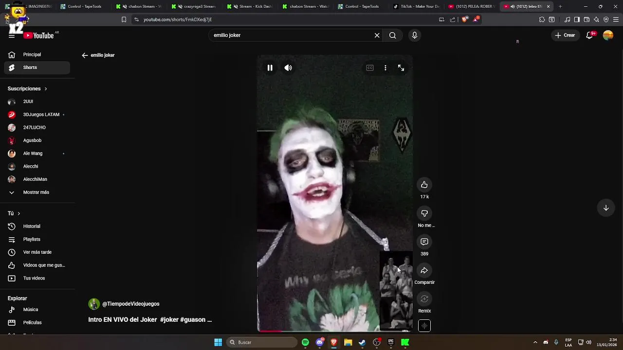Open Playlists in the sidebar
The image size is (623, 350).
click(x=37, y=240)
